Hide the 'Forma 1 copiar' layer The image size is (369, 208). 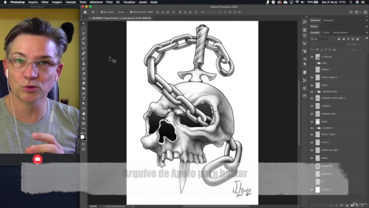(312, 135)
